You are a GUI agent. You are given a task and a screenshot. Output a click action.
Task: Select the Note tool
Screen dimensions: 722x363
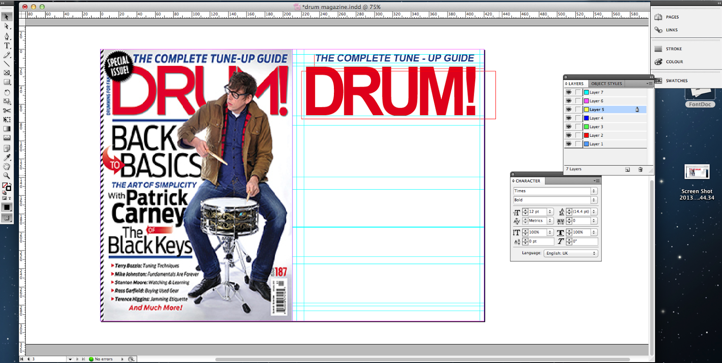pos(7,148)
